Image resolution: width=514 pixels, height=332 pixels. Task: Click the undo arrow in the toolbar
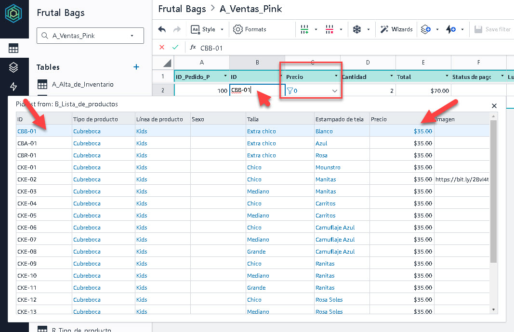(162, 29)
